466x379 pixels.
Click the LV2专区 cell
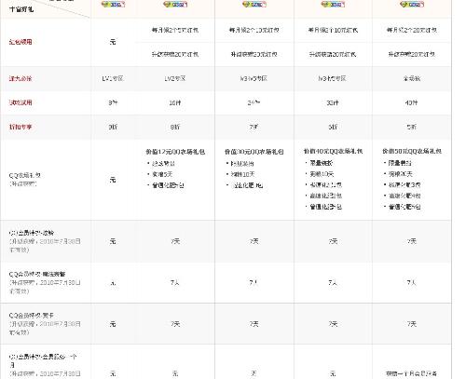[175, 78]
